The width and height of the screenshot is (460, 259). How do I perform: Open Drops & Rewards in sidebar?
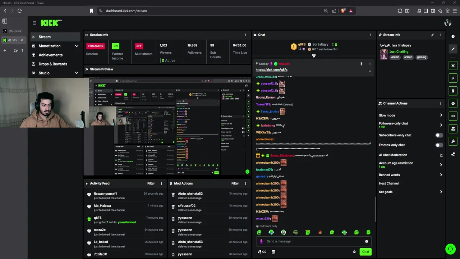tap(55, 64)
